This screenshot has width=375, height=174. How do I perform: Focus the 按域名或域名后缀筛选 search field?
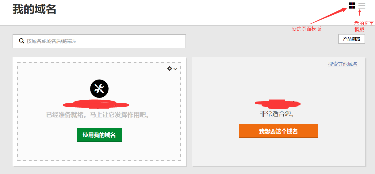(99, 41)
